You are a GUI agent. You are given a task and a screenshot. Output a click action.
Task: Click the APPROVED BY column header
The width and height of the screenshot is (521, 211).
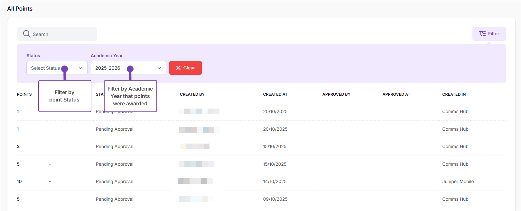tap(336, 94)
